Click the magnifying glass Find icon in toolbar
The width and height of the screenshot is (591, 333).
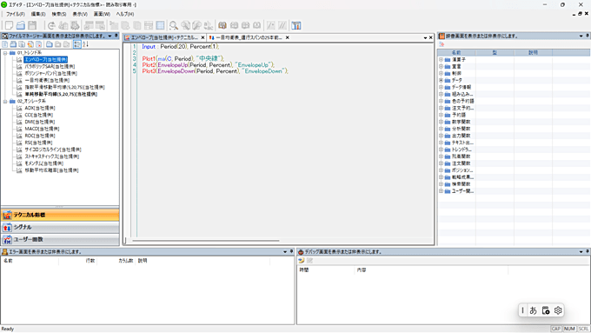point(173,25)
